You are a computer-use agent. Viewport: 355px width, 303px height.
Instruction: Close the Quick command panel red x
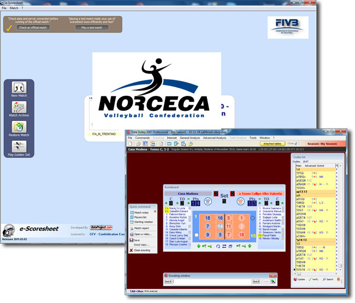click(155, 211)
